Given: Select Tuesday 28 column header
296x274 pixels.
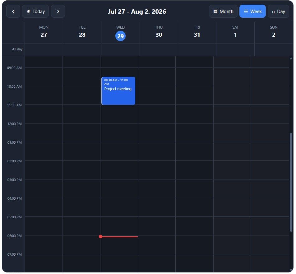Looking at the screenshot, I should pyautogui.click(x=82, y=33).
